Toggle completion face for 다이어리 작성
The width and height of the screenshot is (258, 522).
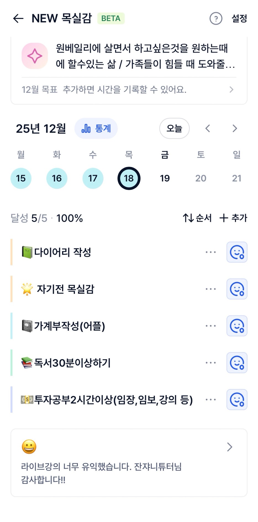coord(237,252)
